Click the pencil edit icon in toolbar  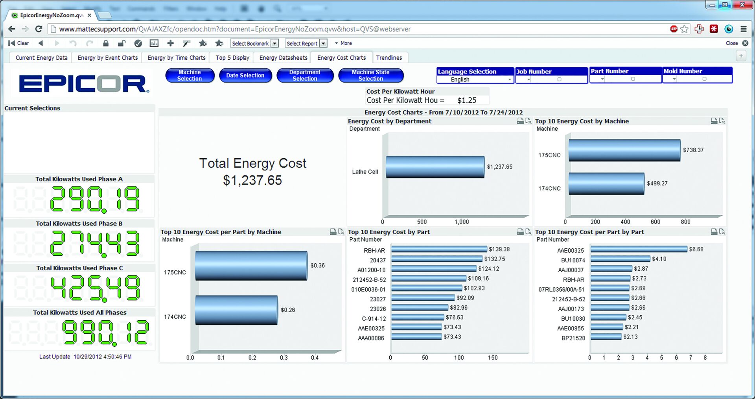click(x=186, y=43)
